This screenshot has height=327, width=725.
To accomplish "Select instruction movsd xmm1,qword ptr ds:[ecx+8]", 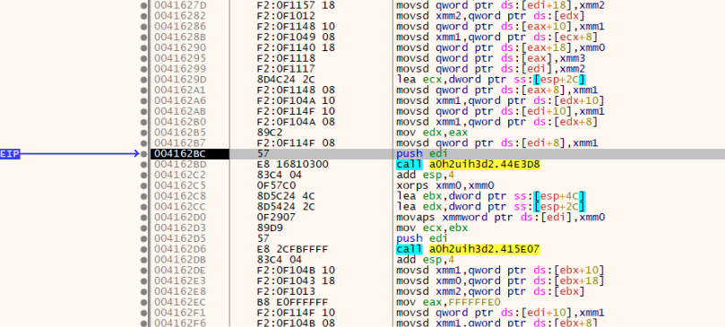I will (497, 37).
